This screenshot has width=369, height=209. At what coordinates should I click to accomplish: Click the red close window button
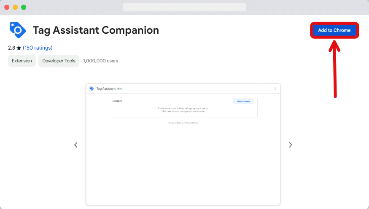(7, 7)
